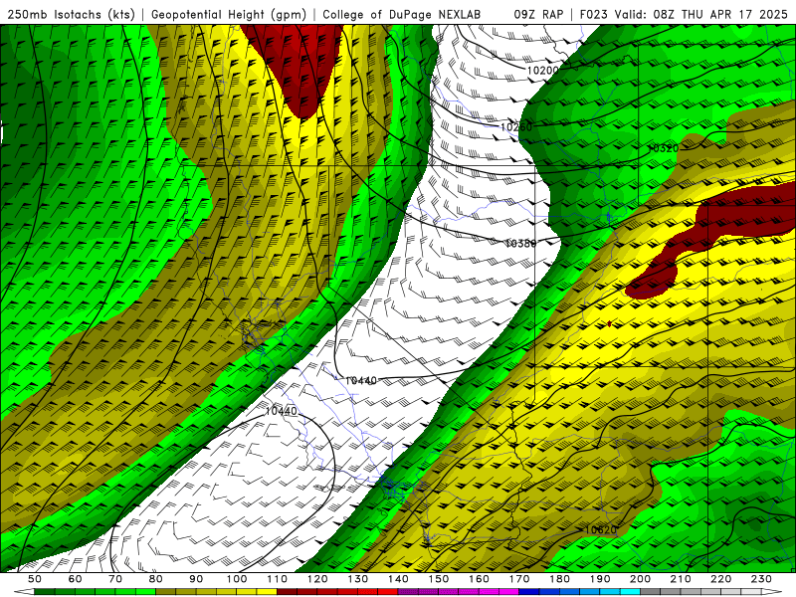Click the '80' knots scale label

(x=156, y=579)
